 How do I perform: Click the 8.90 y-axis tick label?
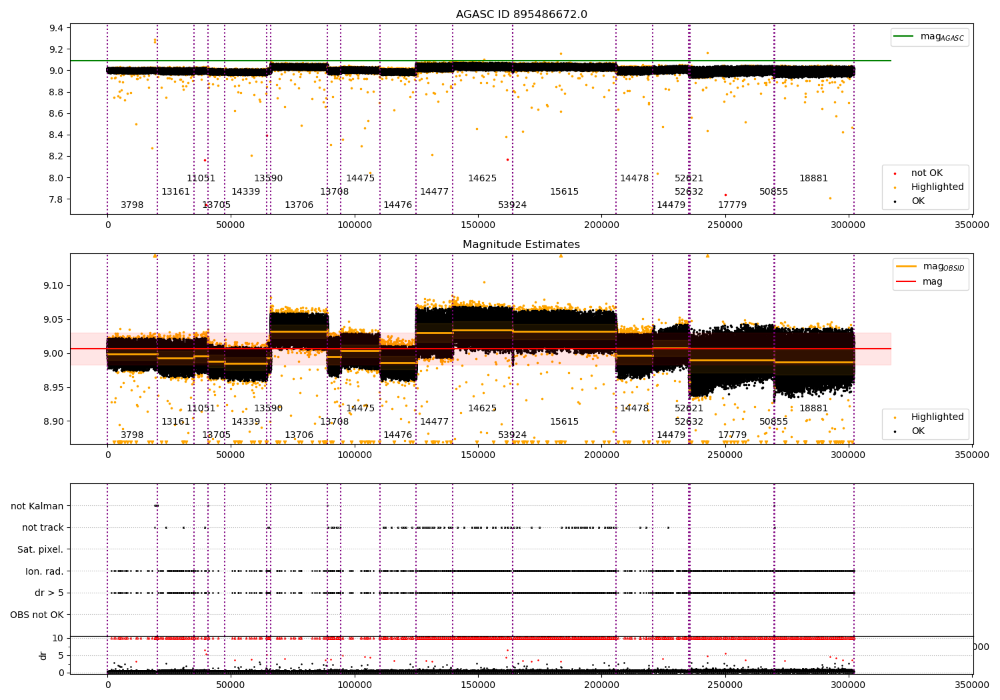tap(53, 421)
